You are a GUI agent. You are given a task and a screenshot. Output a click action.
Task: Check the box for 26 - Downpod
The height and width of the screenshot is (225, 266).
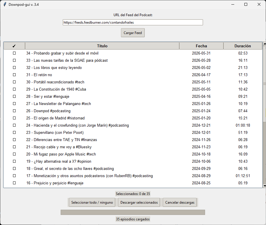pyautogui.click(x=14, y=111)
